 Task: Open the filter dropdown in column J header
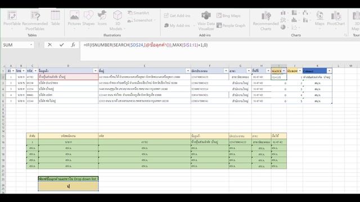[x=300, y=71]
